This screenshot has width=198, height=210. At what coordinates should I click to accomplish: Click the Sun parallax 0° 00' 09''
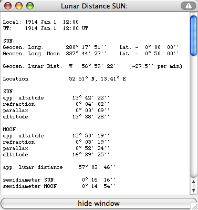tap(92, 111)
